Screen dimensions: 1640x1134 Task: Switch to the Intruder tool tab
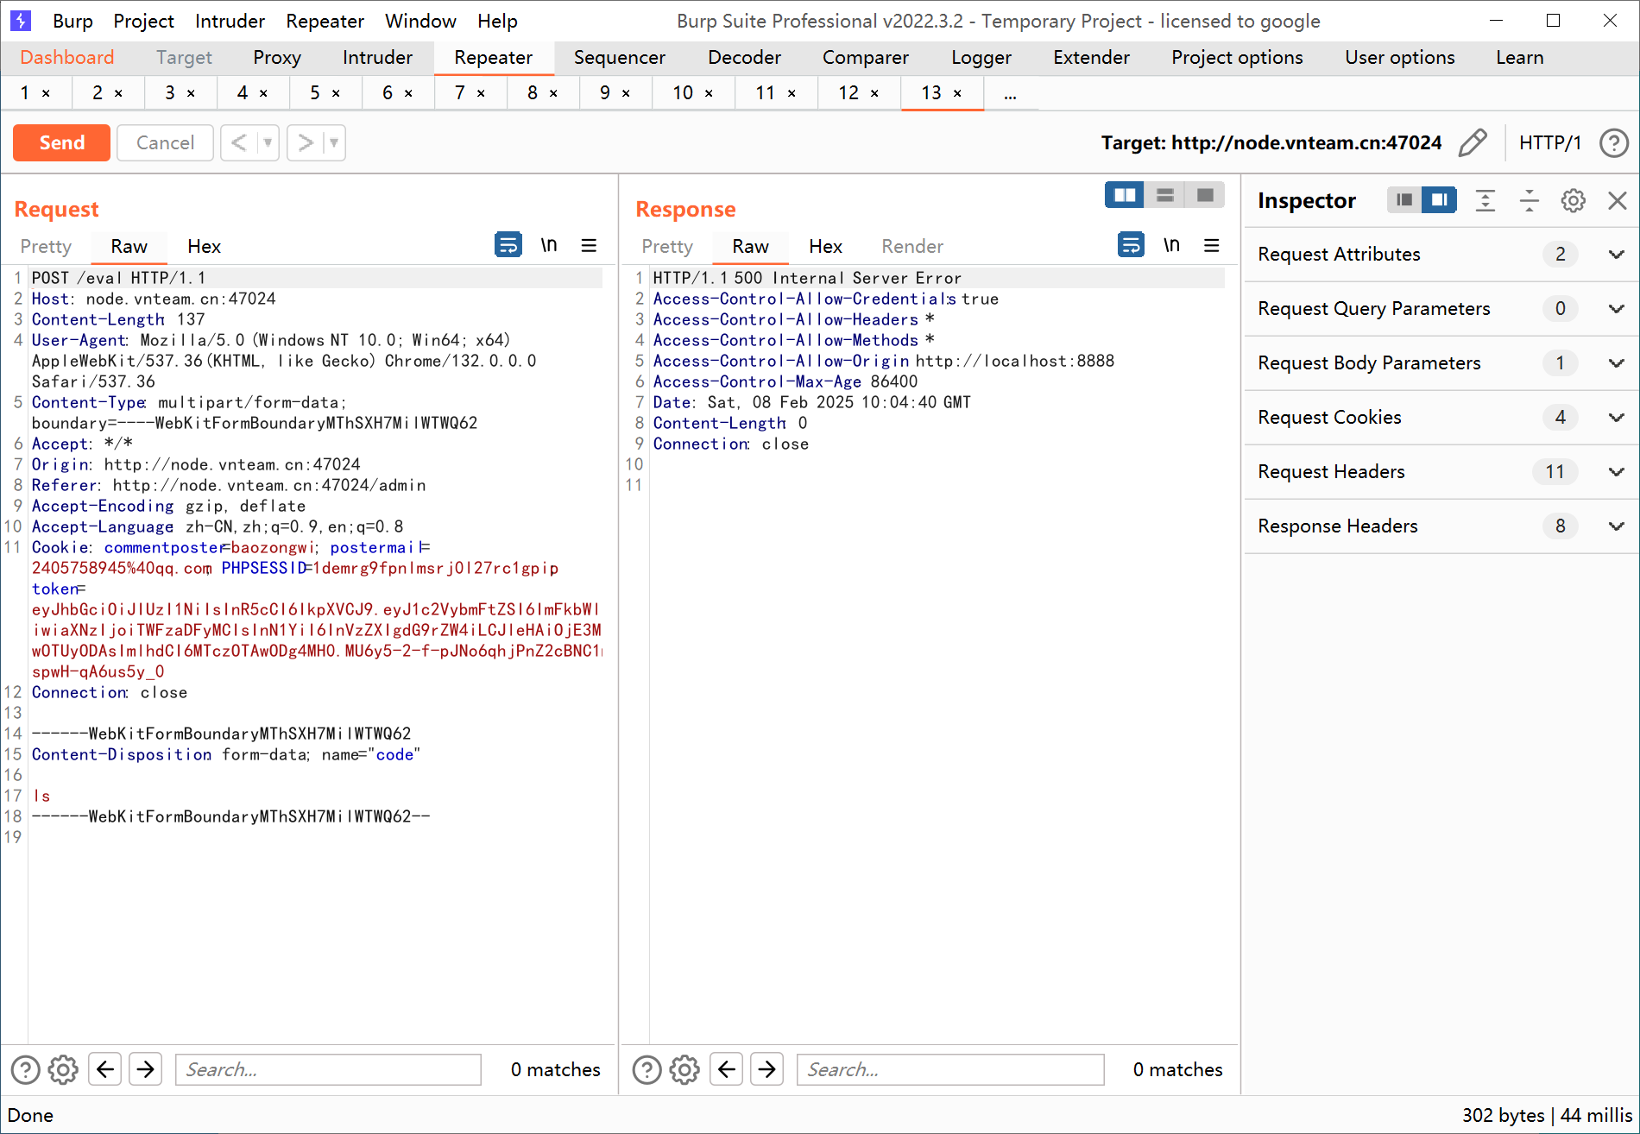[x=377, y=58]
